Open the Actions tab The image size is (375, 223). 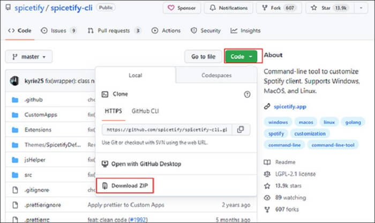166,31
